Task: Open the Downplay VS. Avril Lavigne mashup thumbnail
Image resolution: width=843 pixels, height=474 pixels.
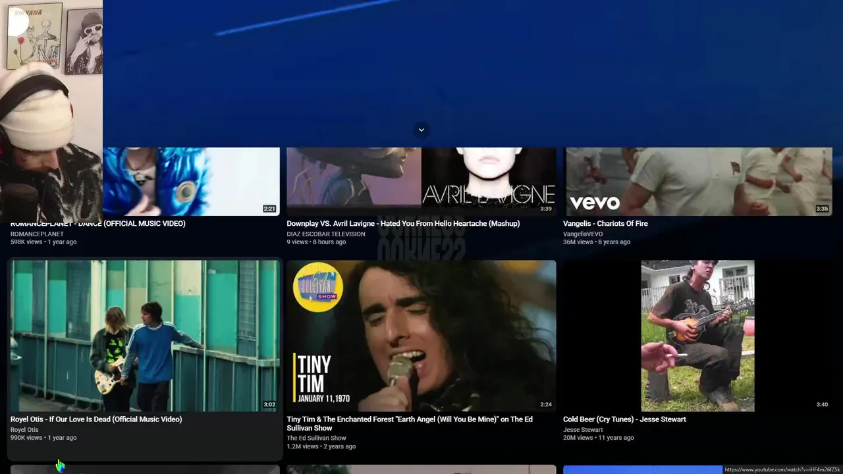Action: tap(421, 182)
